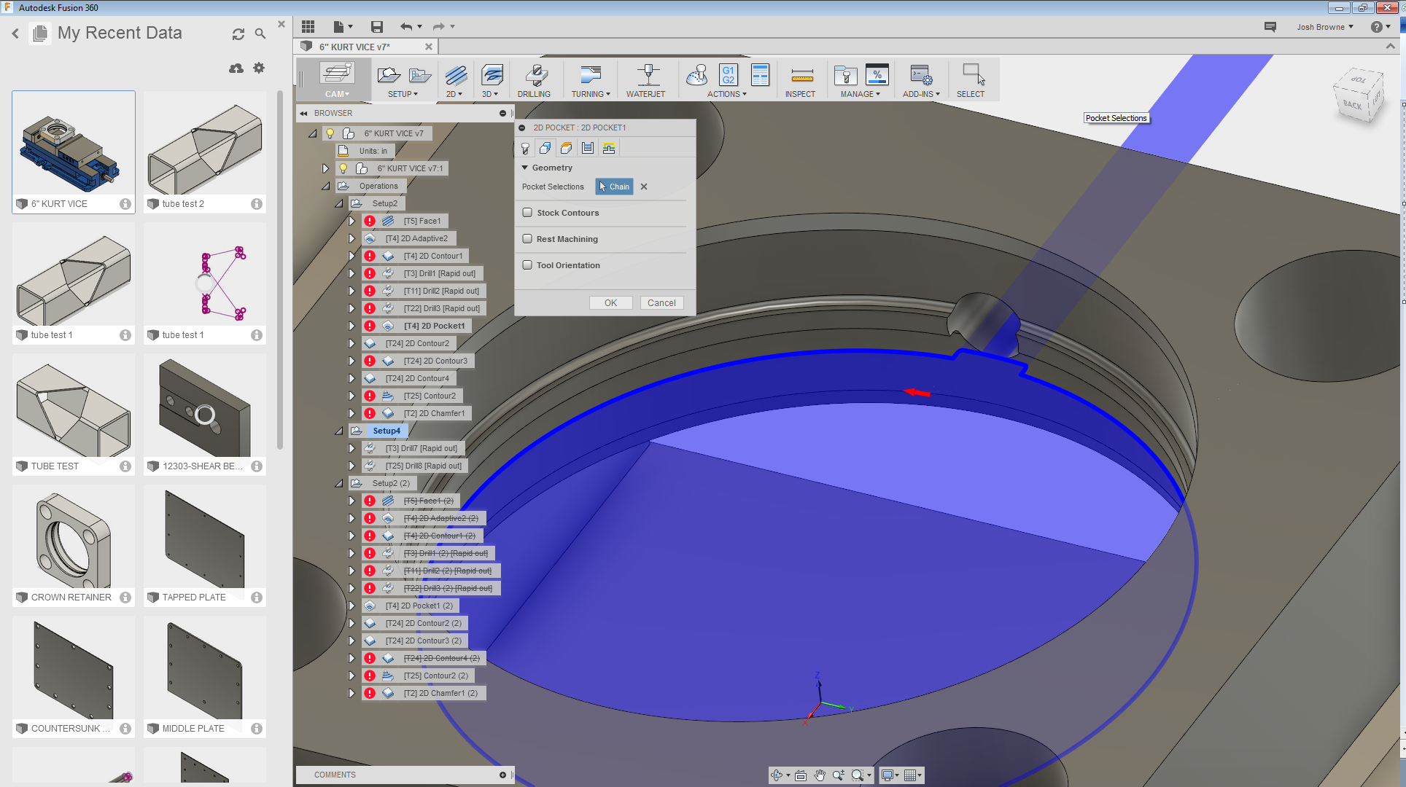The width and height of the screenshot is (1406, 787).
Task: Open the Setup dropdown in the ribbon
Action: tap(403, 94)
